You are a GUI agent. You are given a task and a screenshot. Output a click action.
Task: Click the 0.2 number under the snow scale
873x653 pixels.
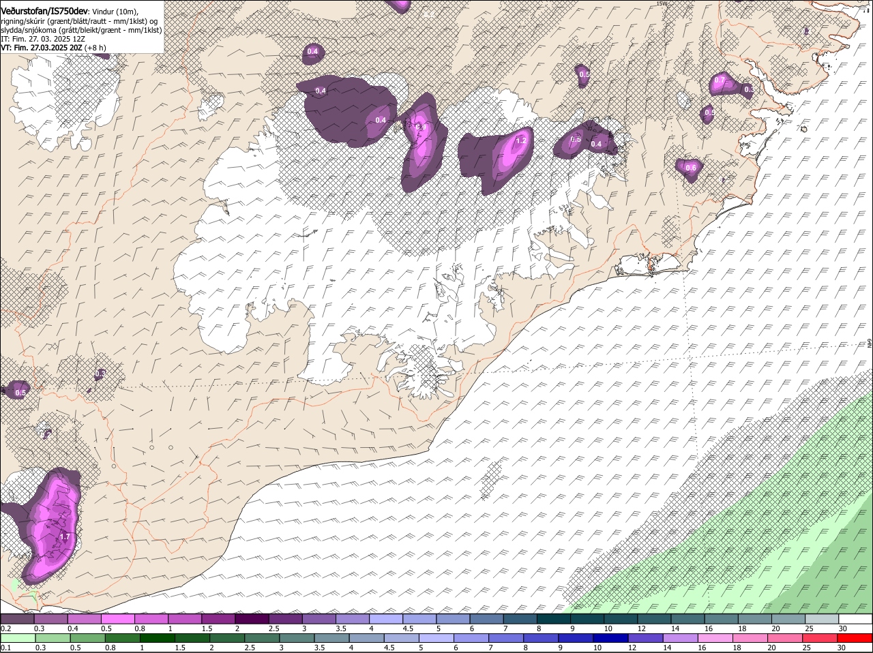click(5, 628)
